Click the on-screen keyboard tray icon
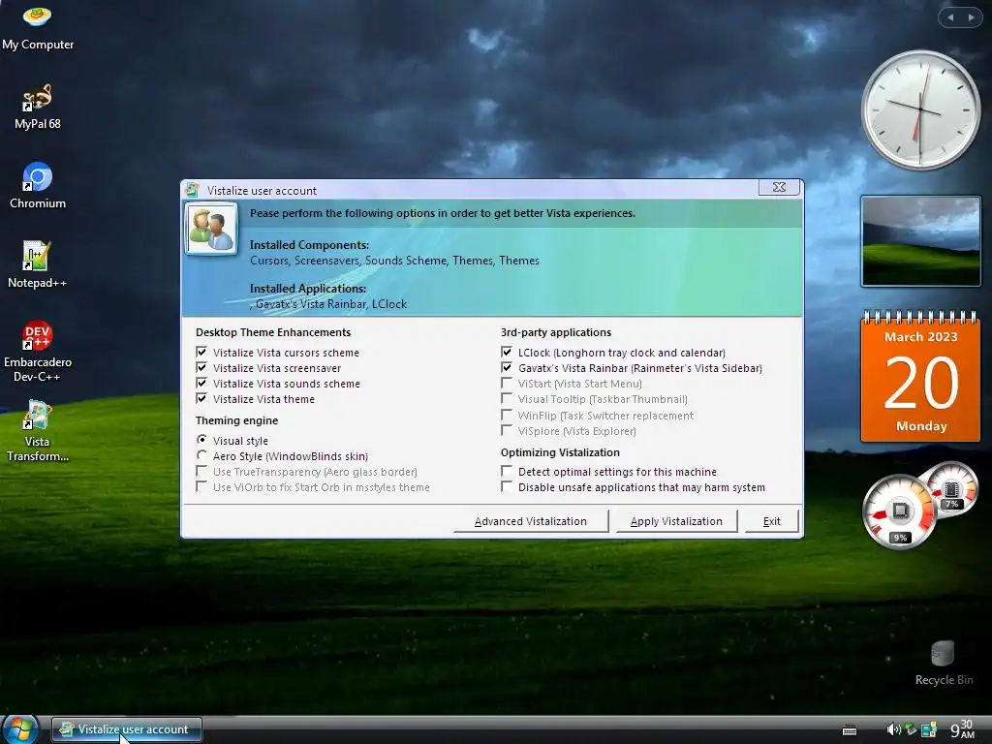992x744 pixels. click(x=850, y=730)
